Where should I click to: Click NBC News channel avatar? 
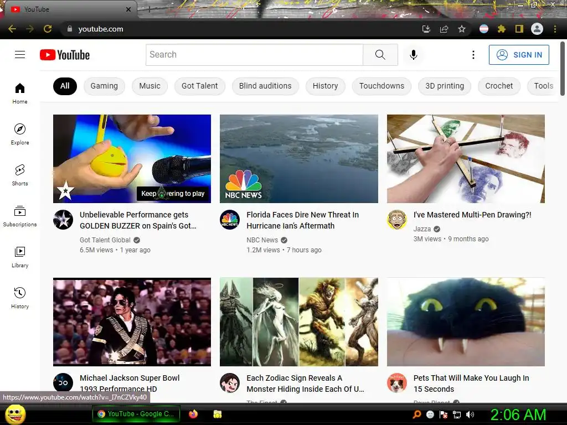pos(230,219)
